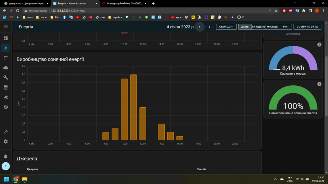Screen dimensions: 328x184
Task: Open the Overview dashboard icon in sidebar
Action: [x=6, y=38]
